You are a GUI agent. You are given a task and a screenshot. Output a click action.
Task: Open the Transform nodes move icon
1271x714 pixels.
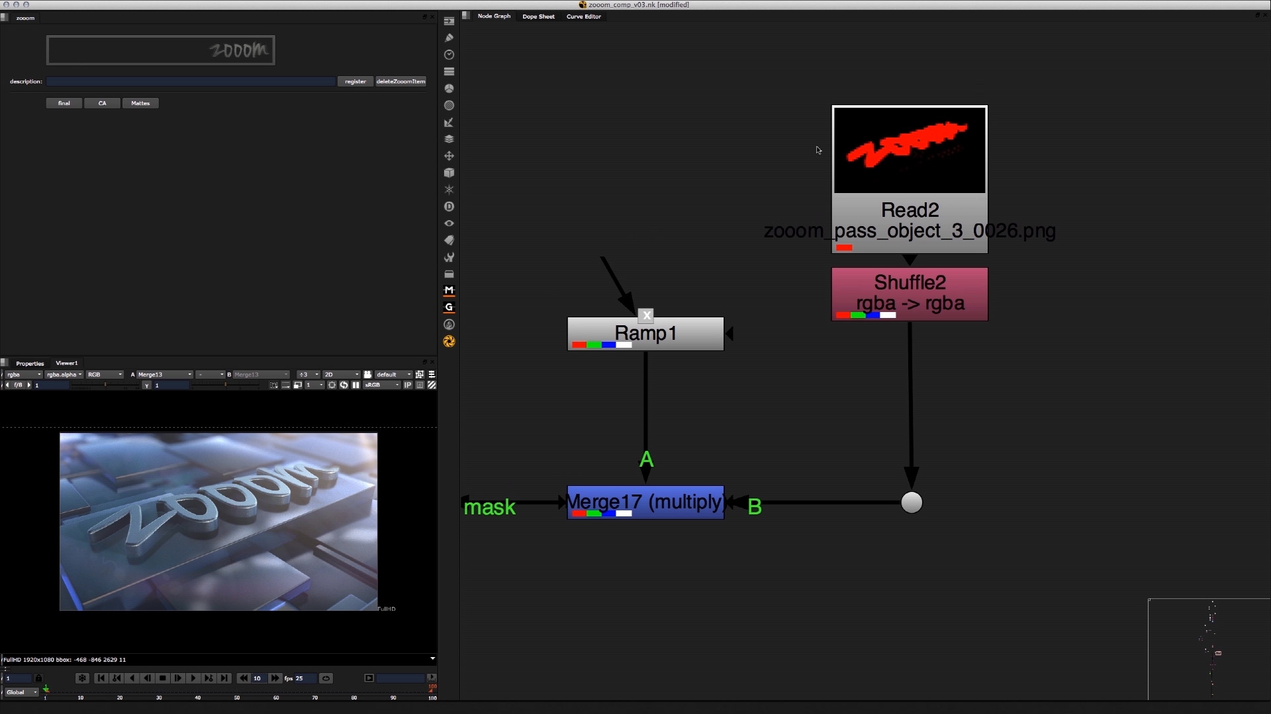pyautogui.click(x=449, y=156)
